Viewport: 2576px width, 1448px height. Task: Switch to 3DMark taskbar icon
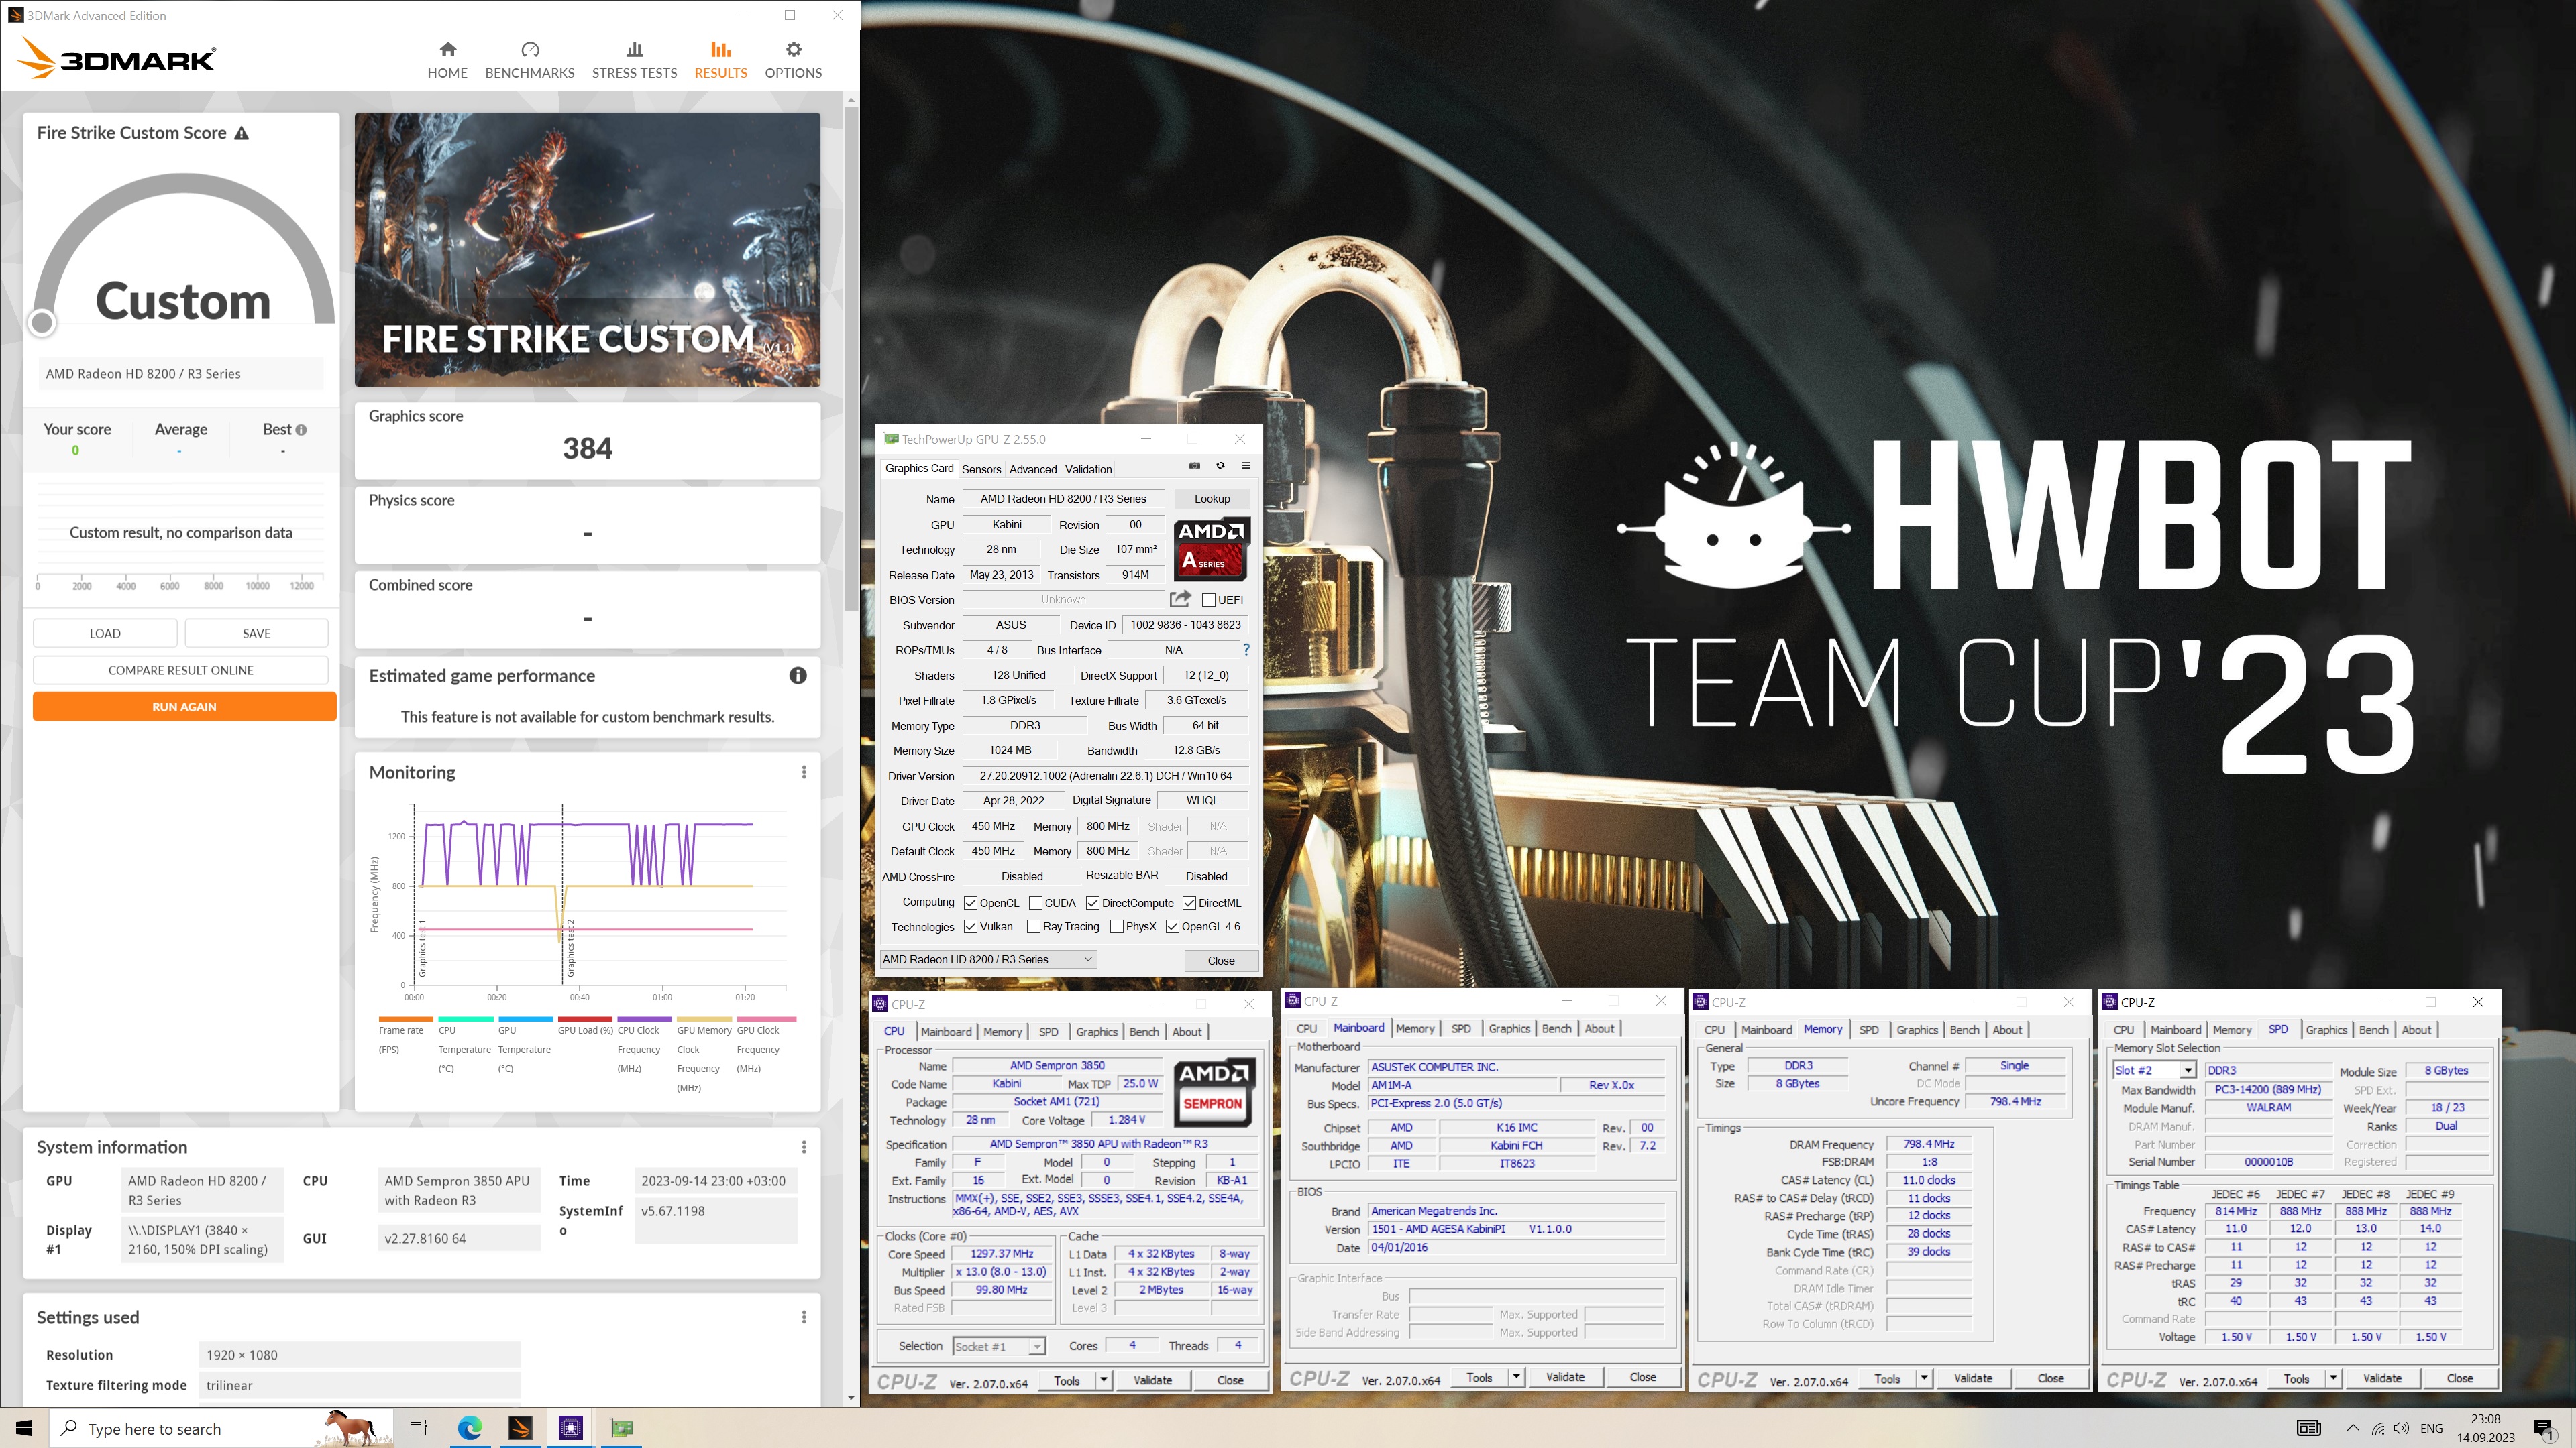click(520, 1428)
